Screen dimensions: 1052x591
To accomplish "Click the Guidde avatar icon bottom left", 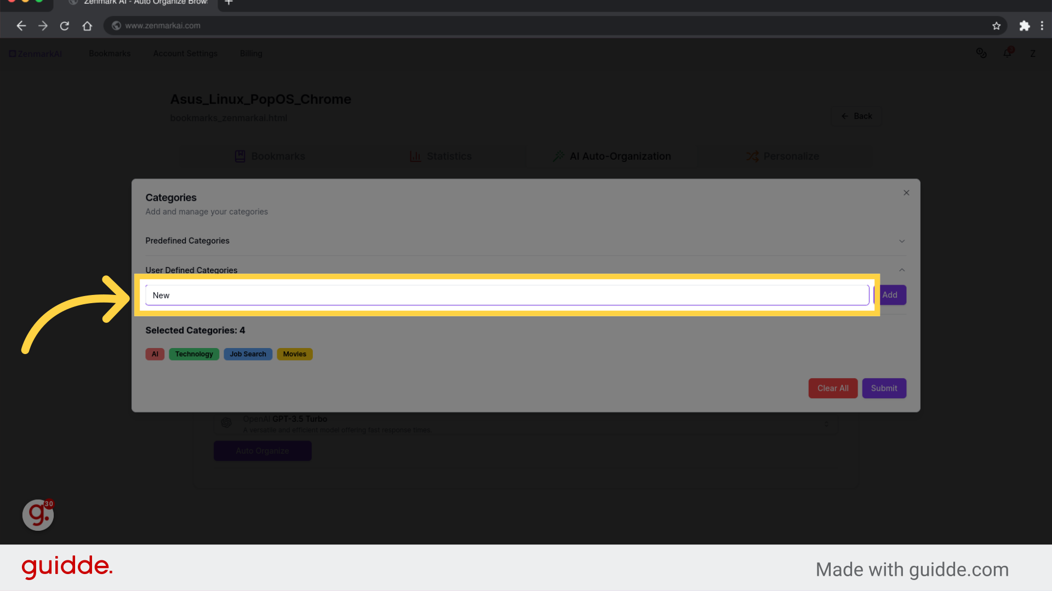I will [38, 515].
